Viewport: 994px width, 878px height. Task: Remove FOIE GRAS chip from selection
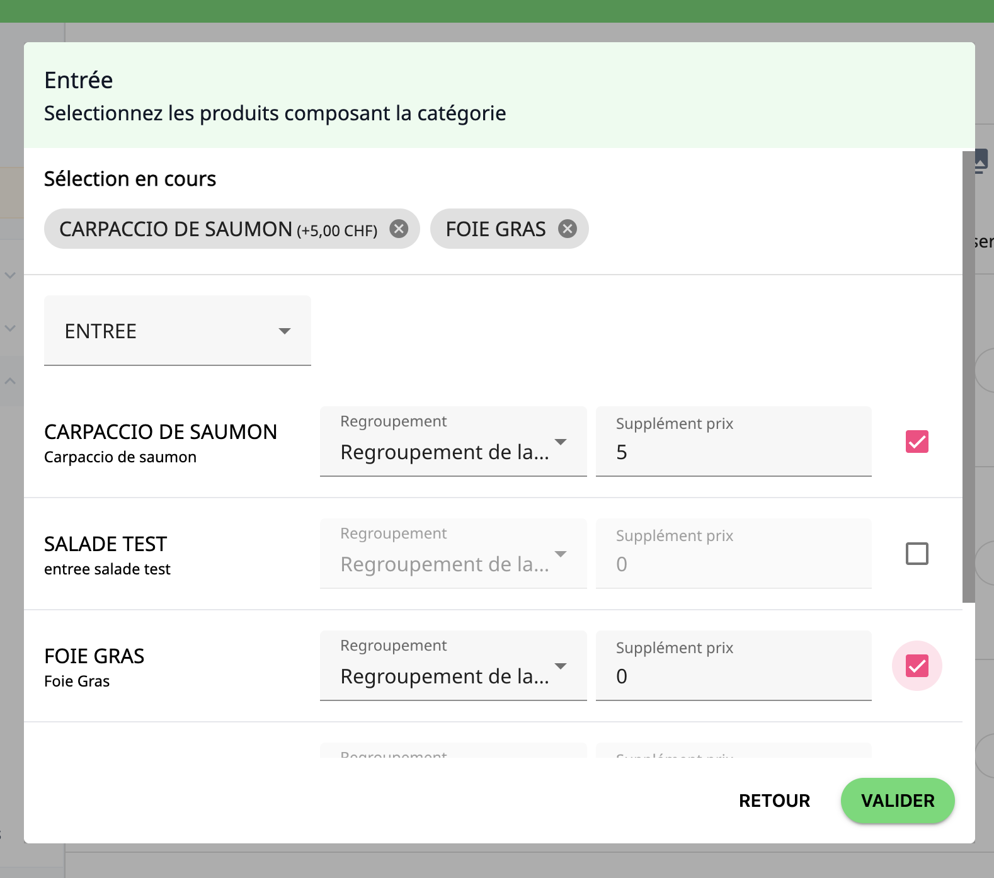(x=567, y=229)
